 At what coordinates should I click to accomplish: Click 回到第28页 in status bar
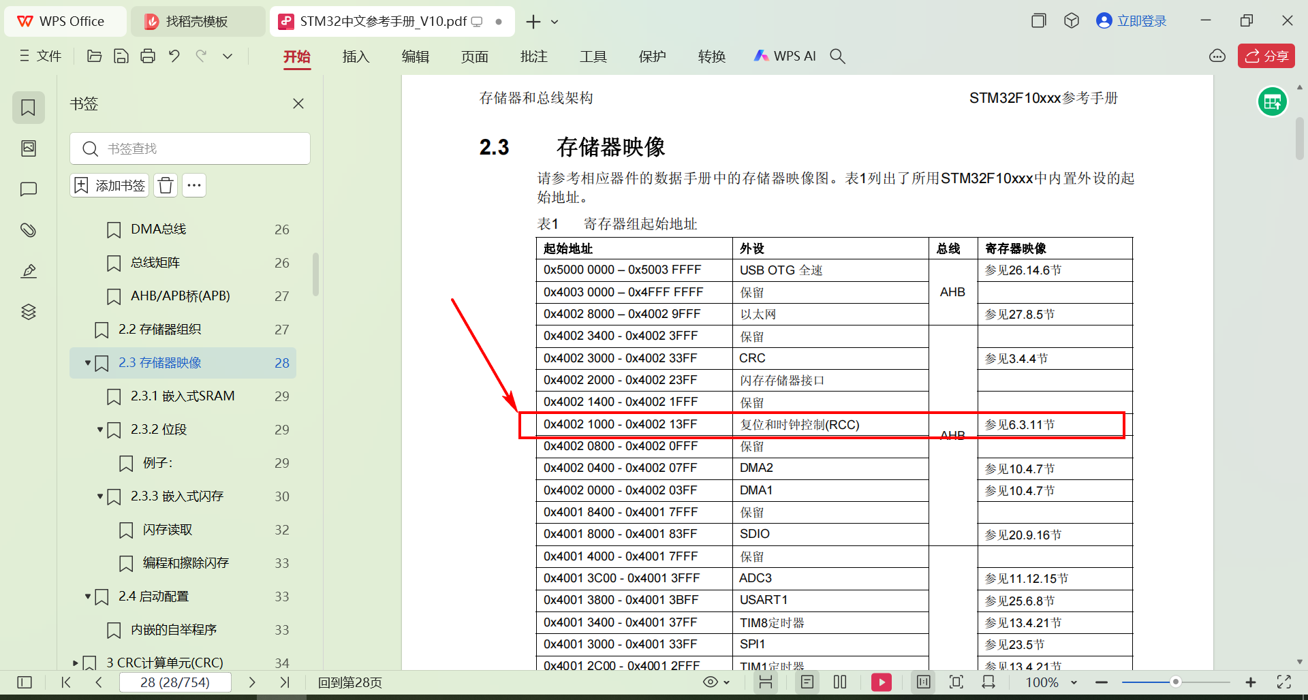350,682
